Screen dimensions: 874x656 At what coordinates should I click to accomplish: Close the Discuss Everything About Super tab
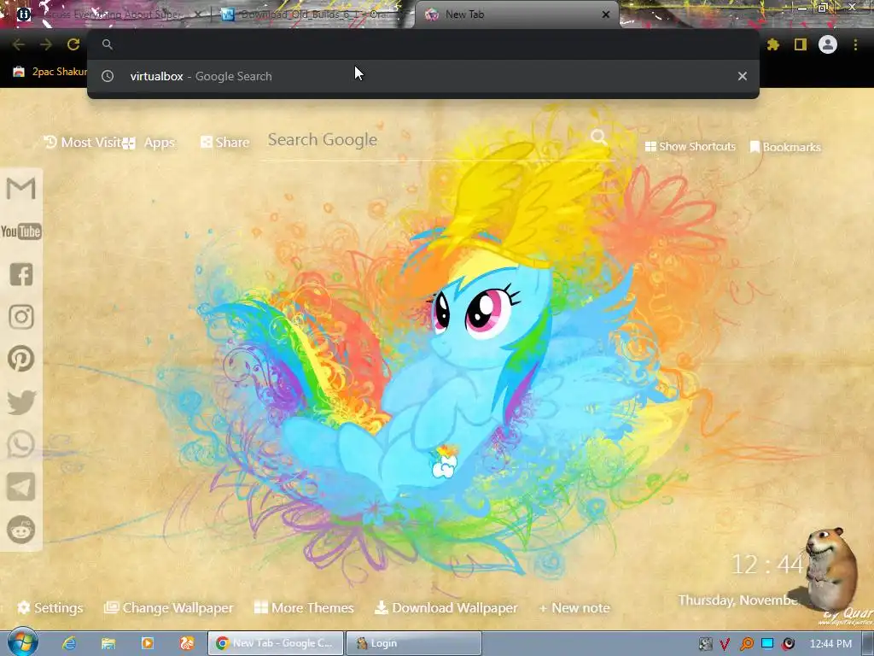198,15
